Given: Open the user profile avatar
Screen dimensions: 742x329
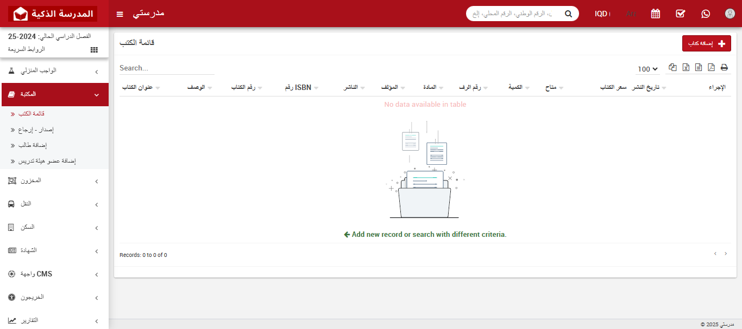Looking at the screenshot, I should point(730,14).
